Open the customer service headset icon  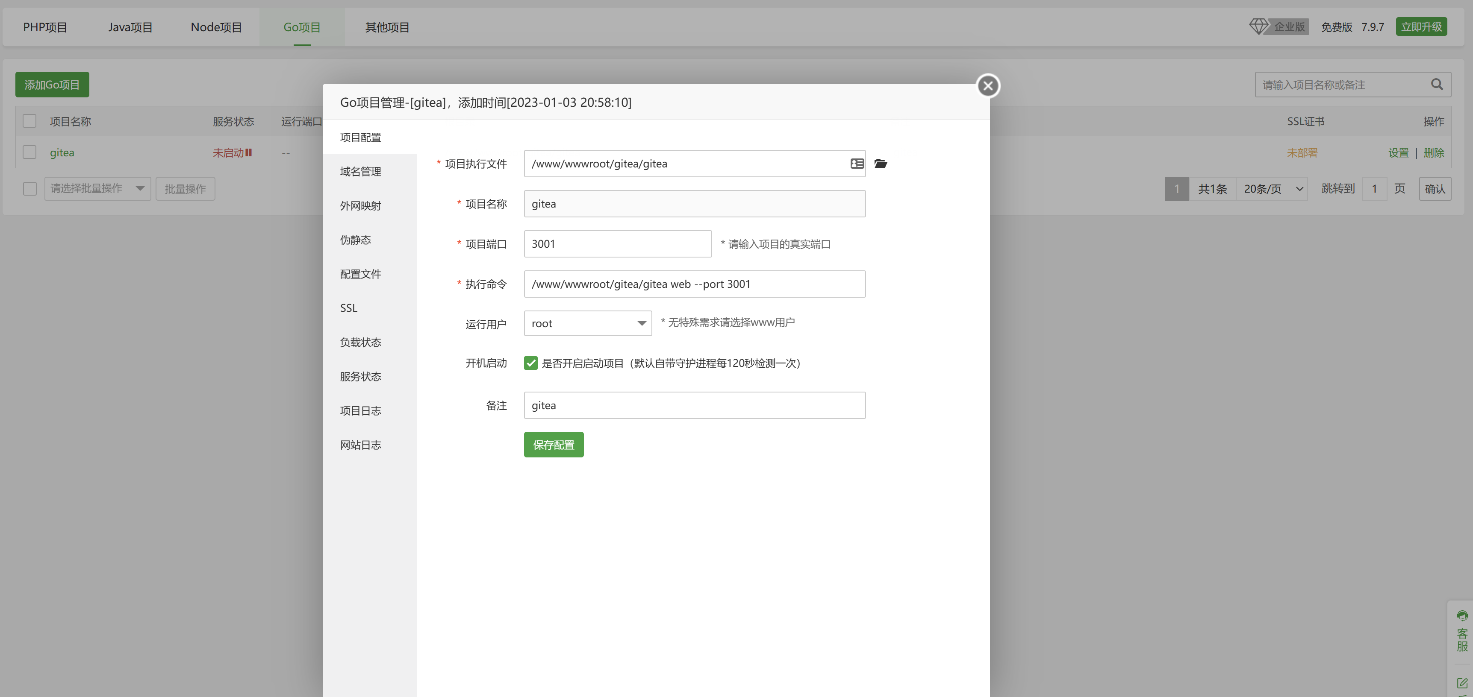click(x=1462, y=616)
